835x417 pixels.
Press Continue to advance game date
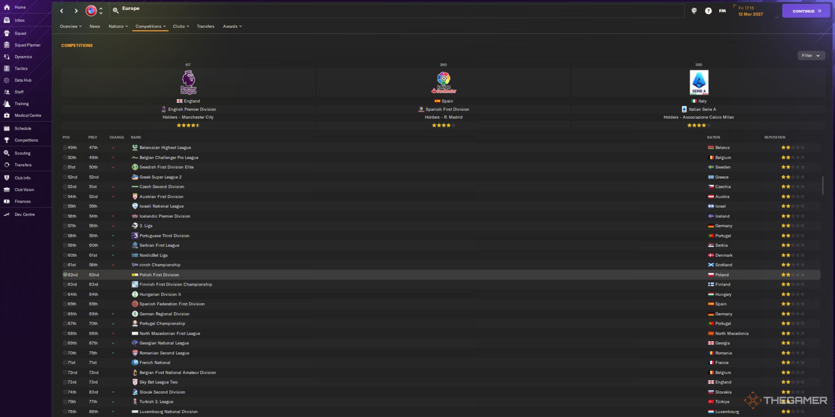coord(804,11)
